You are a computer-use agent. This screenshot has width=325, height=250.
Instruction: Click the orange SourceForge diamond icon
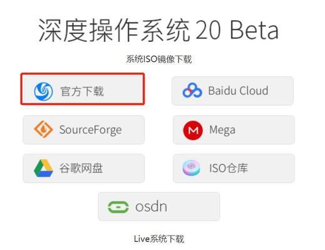point(43,129)
